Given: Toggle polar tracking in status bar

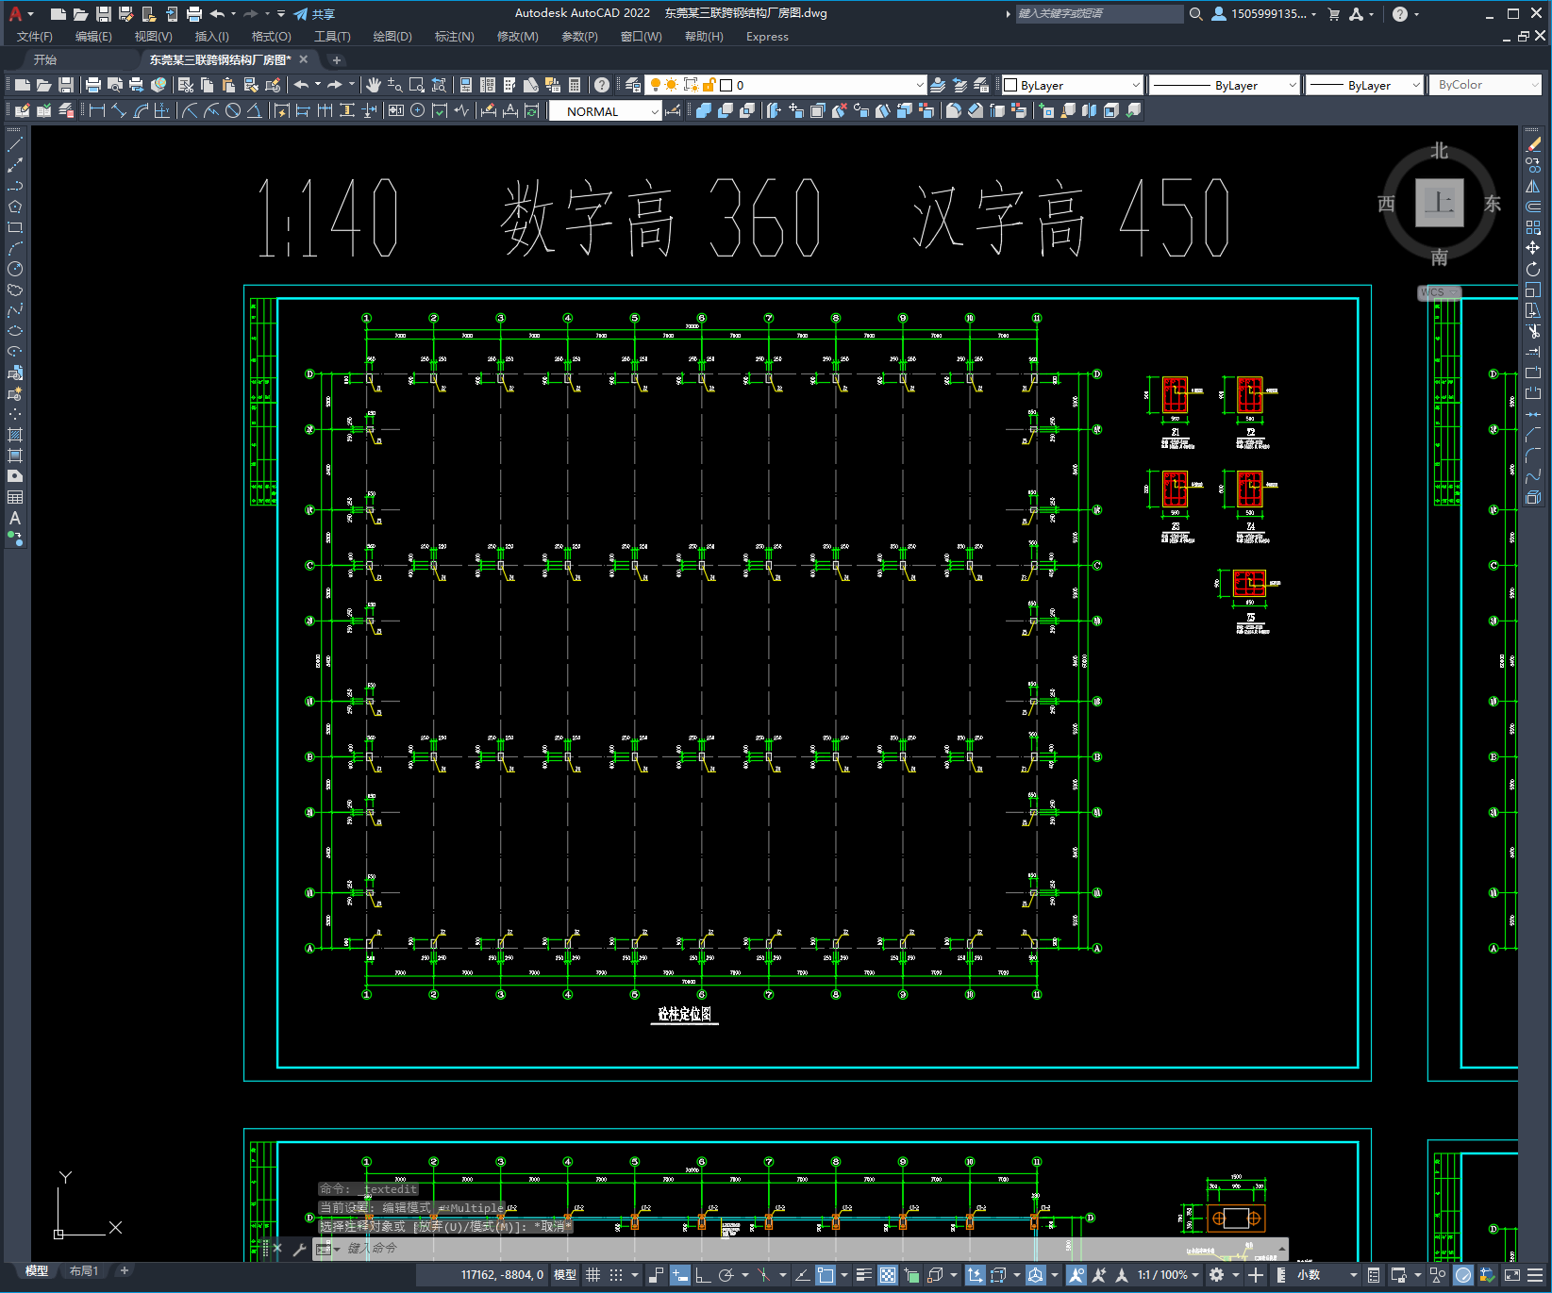Looking at the screenshot, I should [726, 1275].
